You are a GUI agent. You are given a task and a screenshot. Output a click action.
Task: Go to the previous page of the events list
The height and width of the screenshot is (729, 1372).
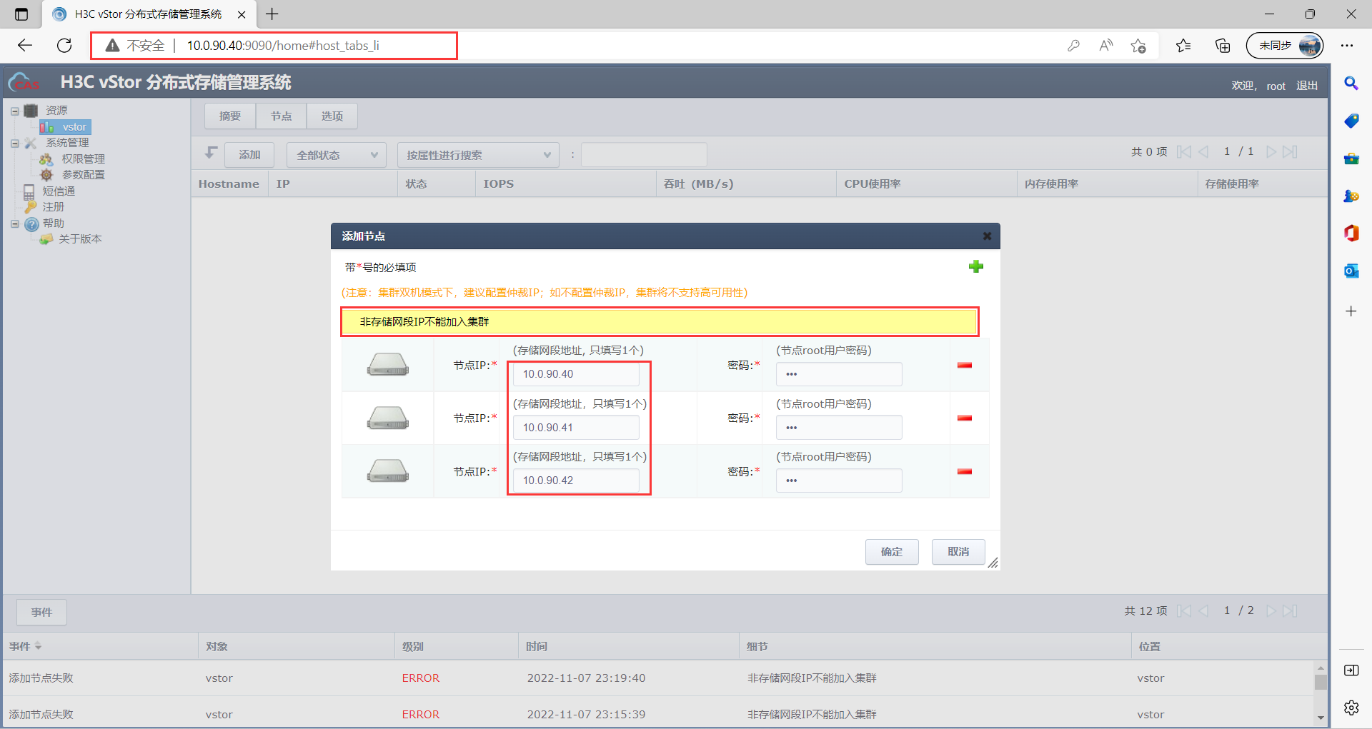pos(1204,610)
